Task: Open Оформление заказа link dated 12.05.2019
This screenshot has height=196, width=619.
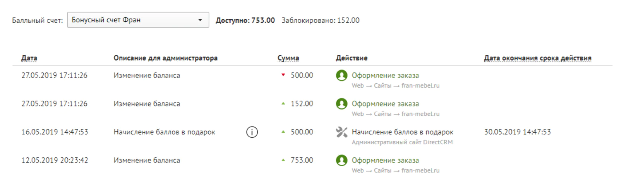Action: pyautogui.click(x=385, y=161)
